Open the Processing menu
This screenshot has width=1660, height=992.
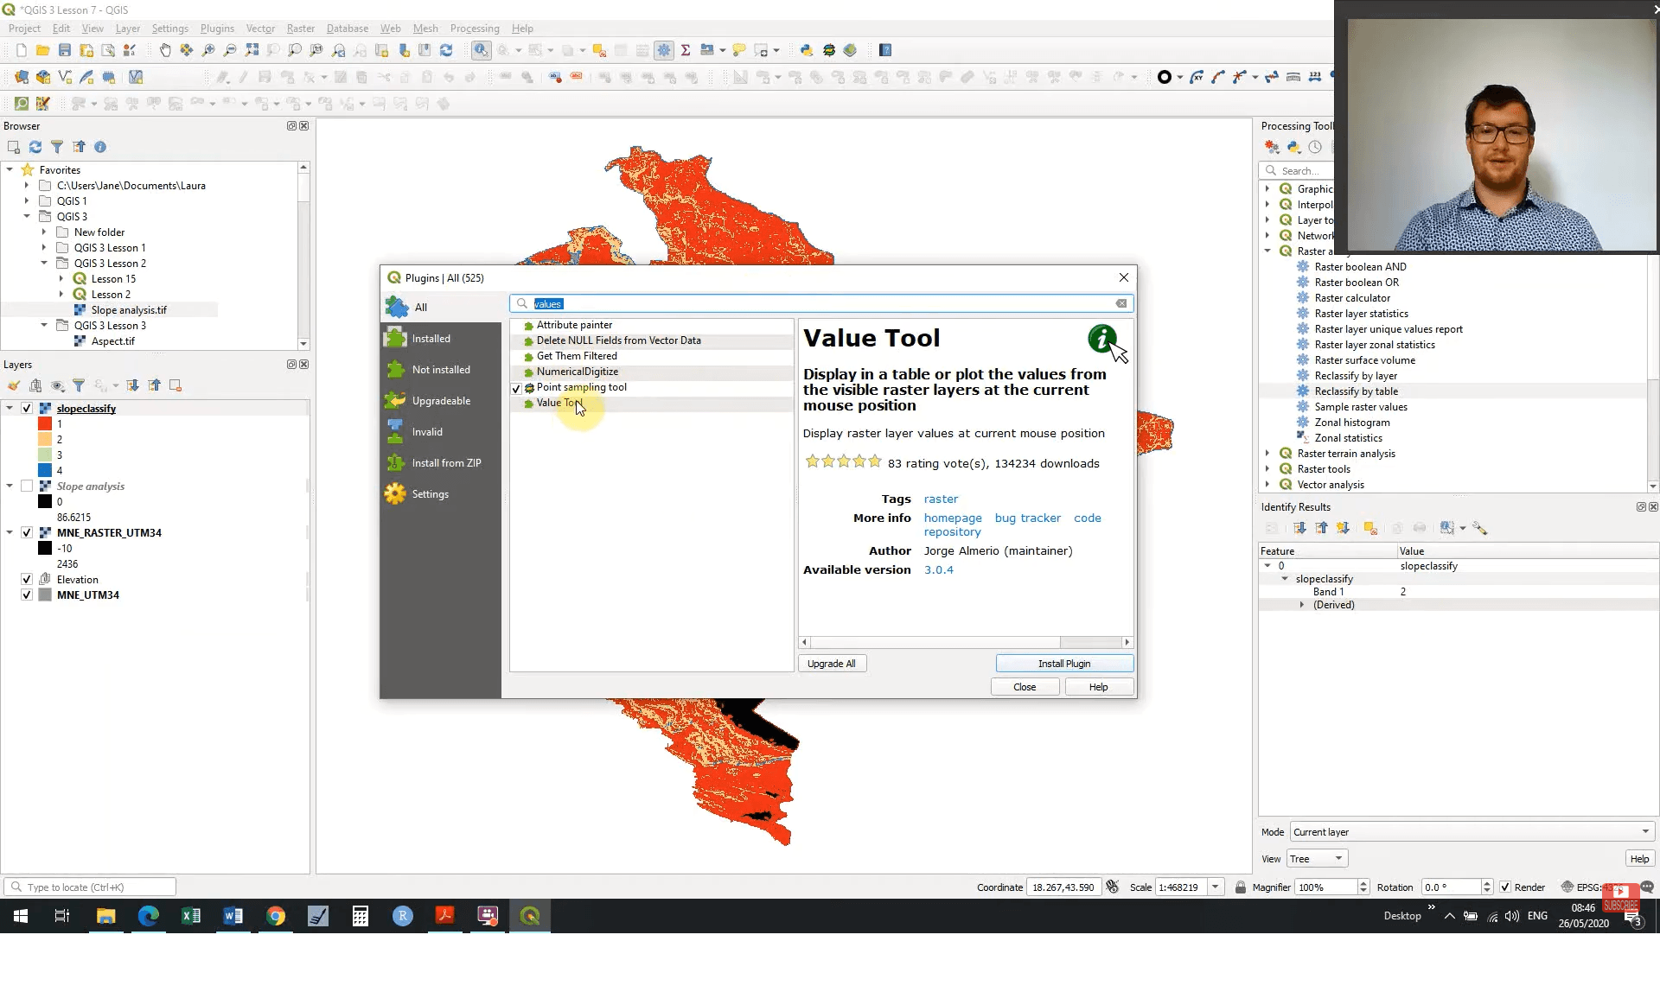click(x=475, y=29)
